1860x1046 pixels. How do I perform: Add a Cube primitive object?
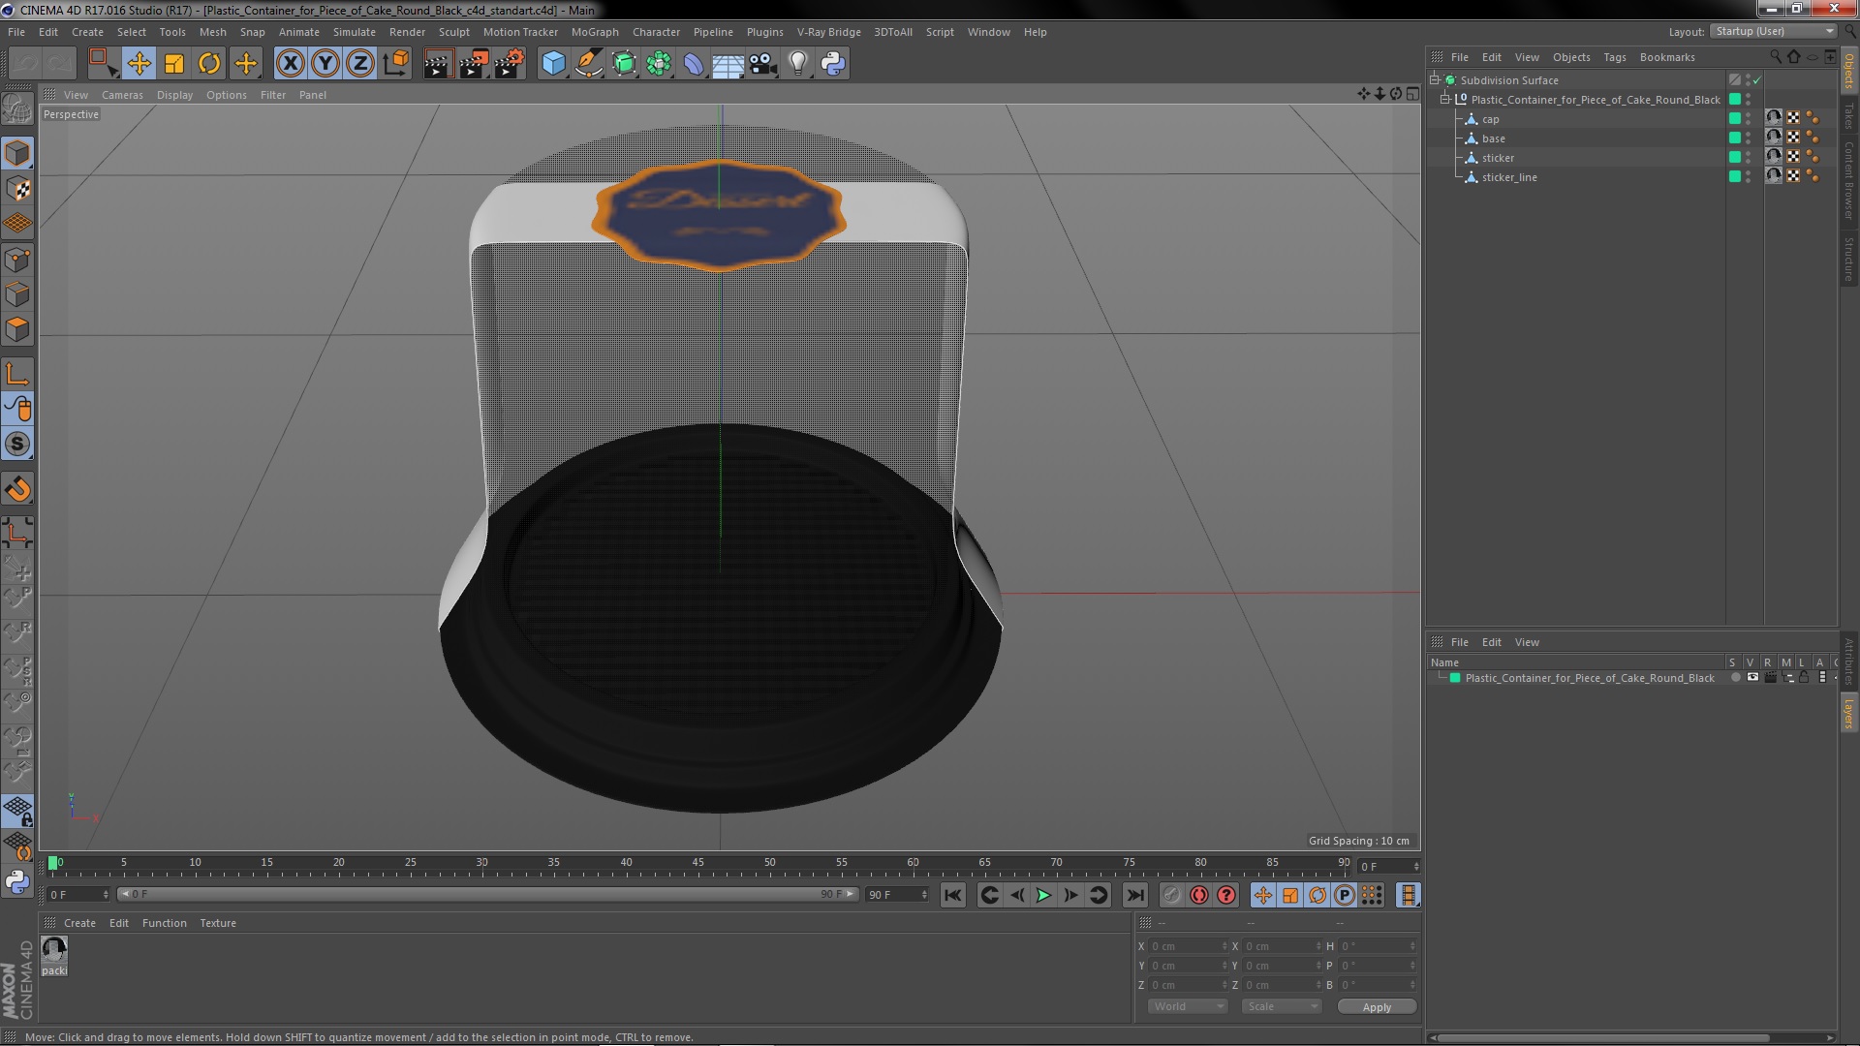pos(553,64)
